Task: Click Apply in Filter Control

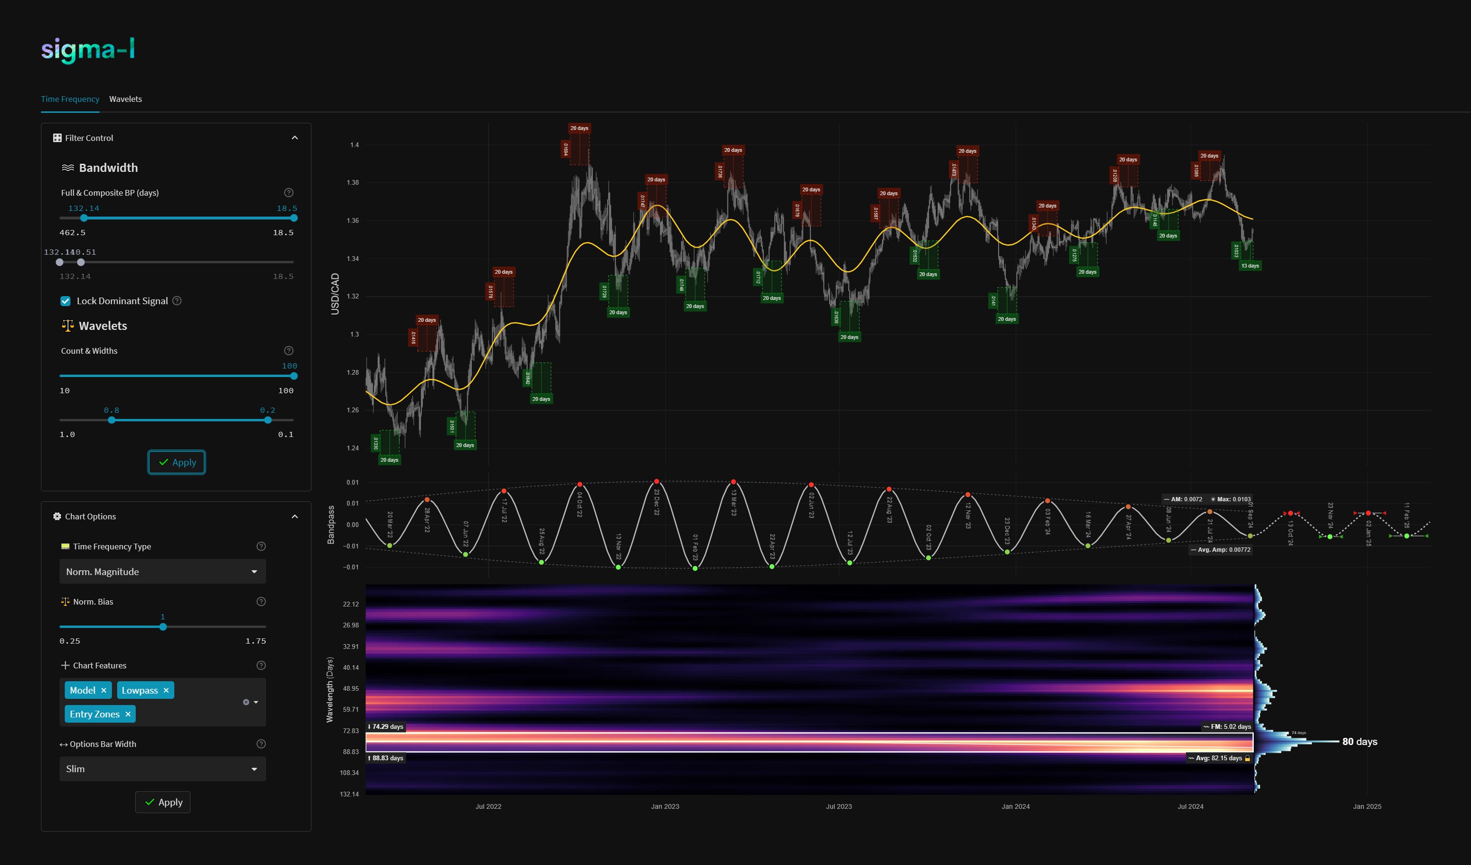Action: pos(176,462)
